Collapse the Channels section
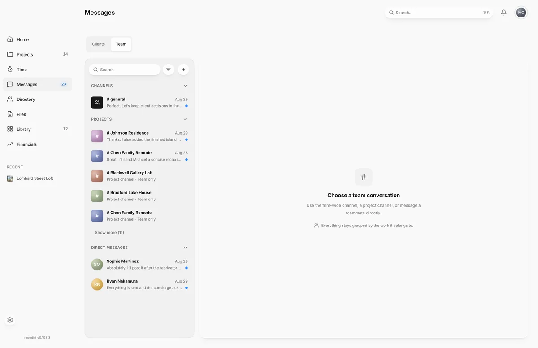538x348 pixels. pos(185,86)
